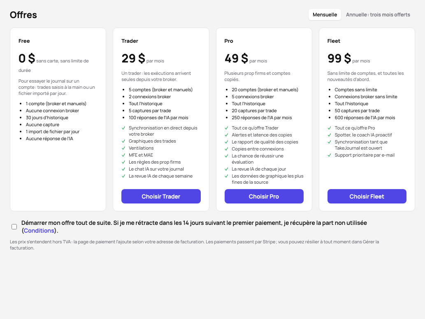Click '250 réponses de l'IA par mois'
The height and width of the screenshot is (319, 425).
click(x=262, y=118)
